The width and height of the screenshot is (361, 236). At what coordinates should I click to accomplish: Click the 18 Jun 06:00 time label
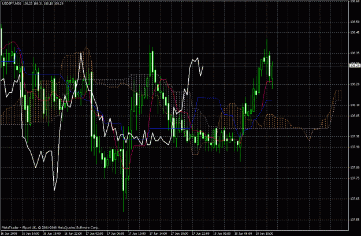tap(243, 234)
